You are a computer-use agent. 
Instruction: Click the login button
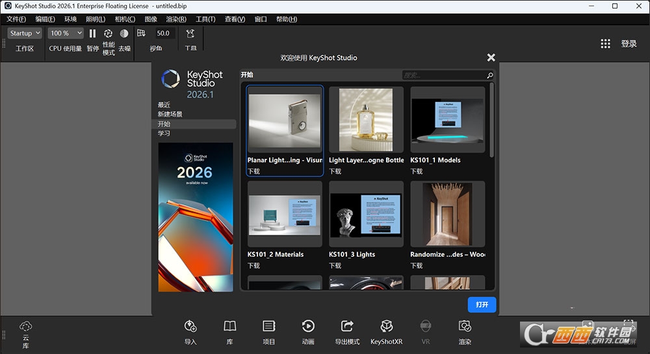629,44
